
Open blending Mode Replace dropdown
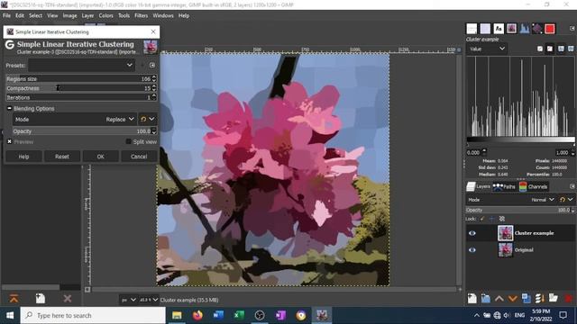pos(75,120)
